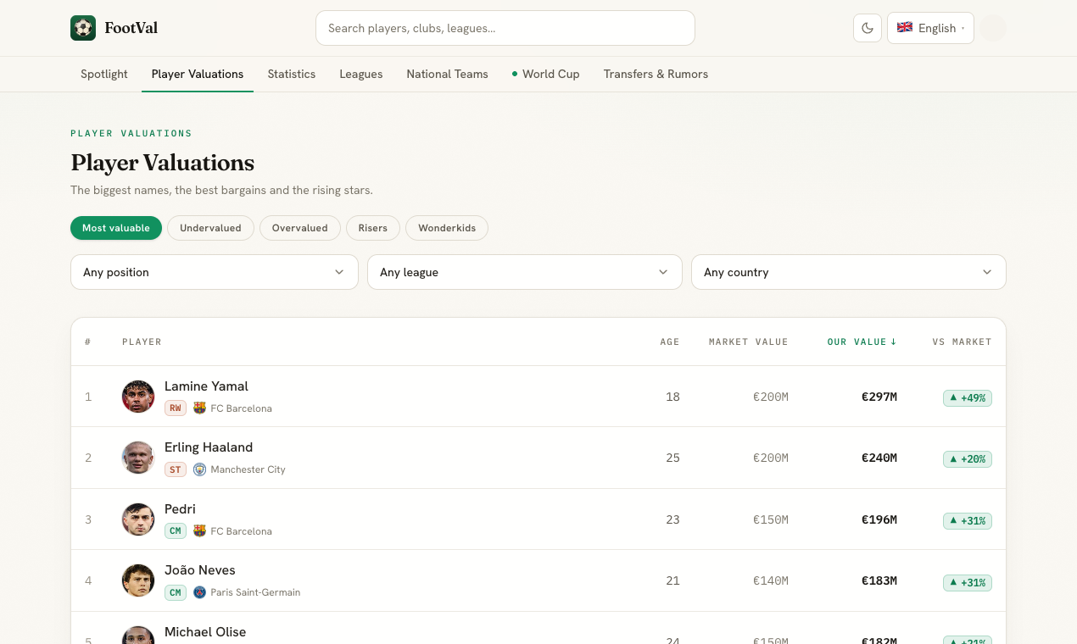1077x644 pixels.
Task: Click the Manchester City club name
Action: pos(248,469)
